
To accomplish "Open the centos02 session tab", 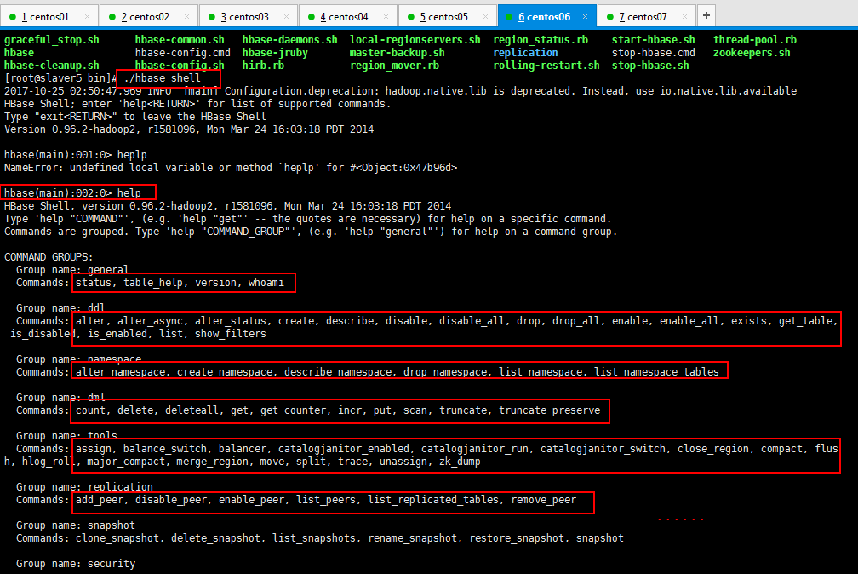I will click(x=145, y=16).
